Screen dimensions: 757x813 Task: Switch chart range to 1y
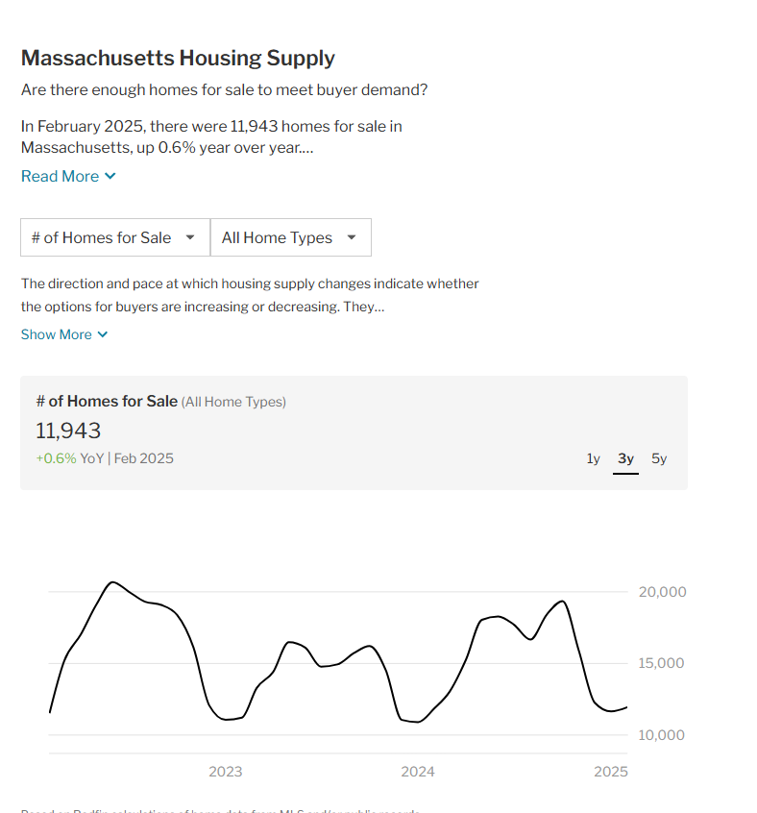[594, 458]
